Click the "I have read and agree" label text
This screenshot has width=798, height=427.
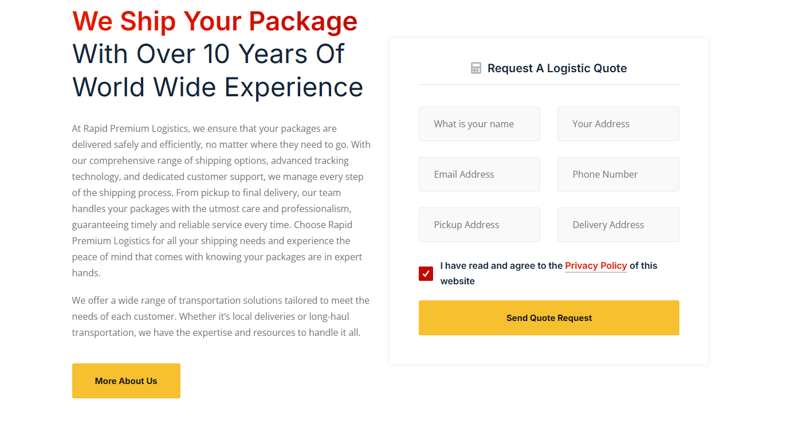[x=501, y=266]
